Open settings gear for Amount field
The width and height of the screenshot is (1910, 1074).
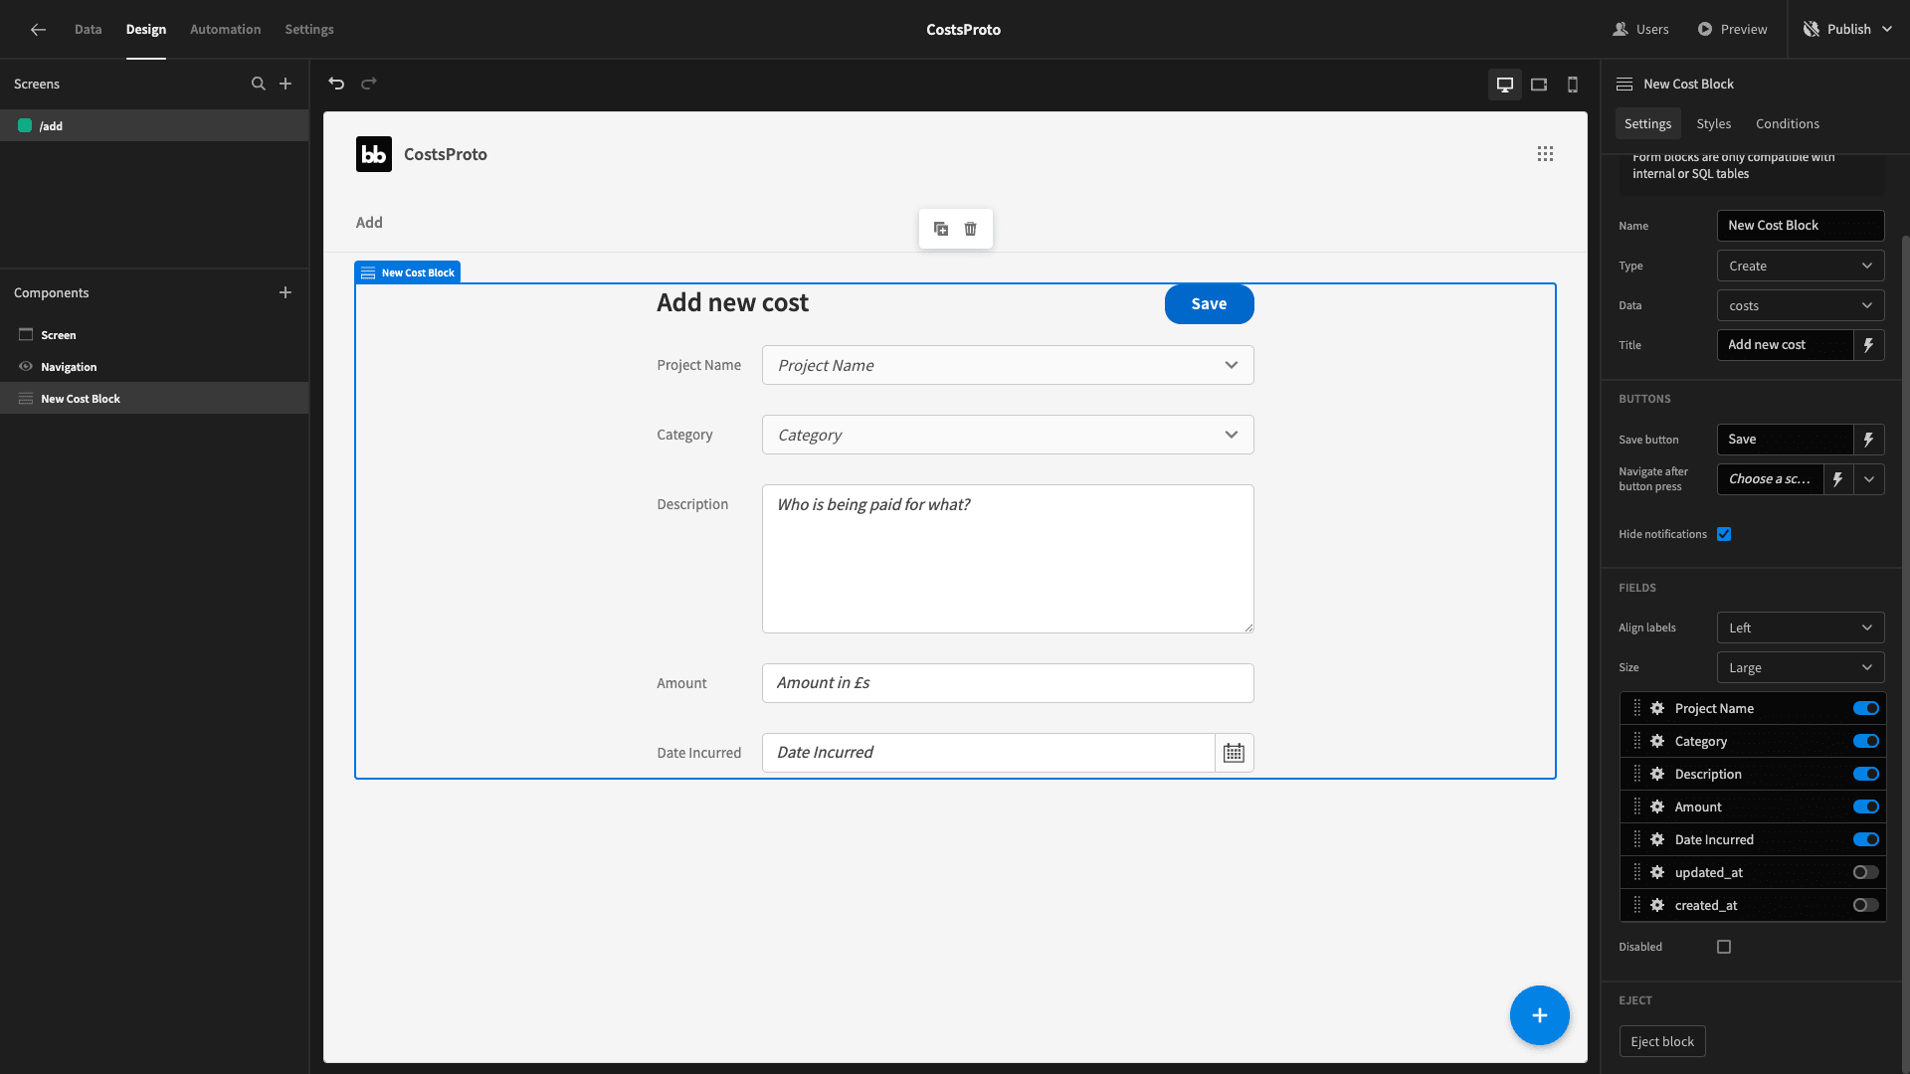tap(1657, 806)
